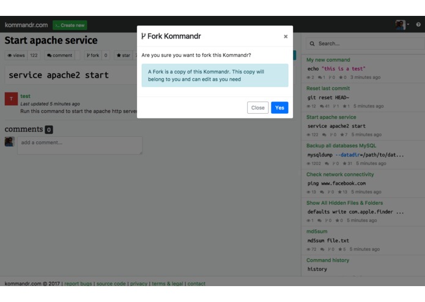Open the kommandr.com home link
The height and width of the screenshot is (302, 425).
point(26,25)
